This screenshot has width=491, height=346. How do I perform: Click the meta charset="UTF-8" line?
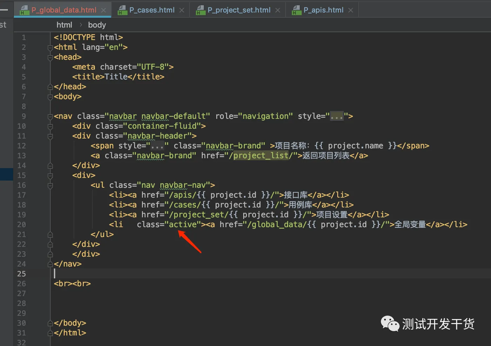pos(123,67)
